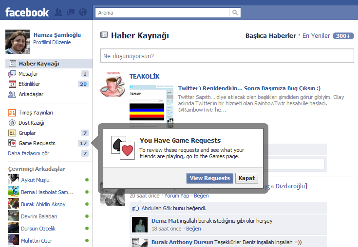The image size is (358, 247).
Task: Click the 17 badge beside Game Requests
Action: [83, 143]
